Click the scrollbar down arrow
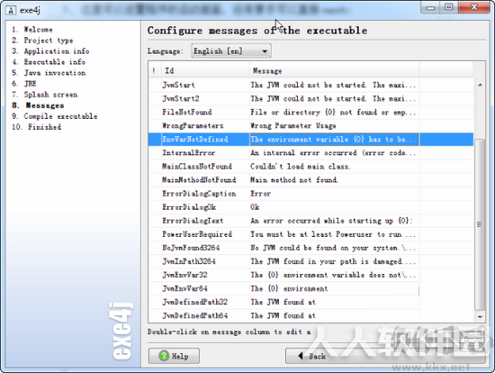495x373 pixels. 480,316
